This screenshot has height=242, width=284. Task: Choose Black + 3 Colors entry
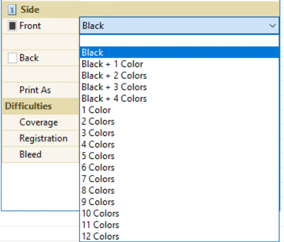click(179, 87)
